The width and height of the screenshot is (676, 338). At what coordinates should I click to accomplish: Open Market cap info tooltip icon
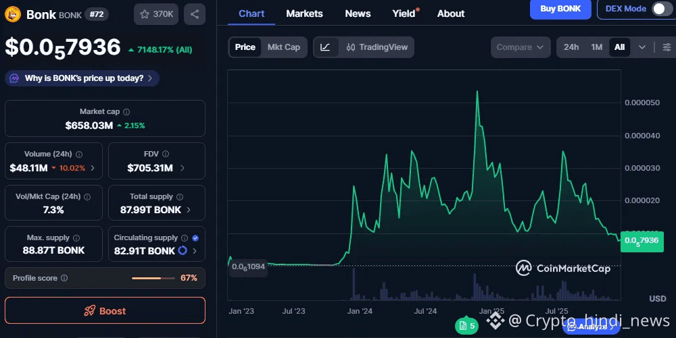126,112
